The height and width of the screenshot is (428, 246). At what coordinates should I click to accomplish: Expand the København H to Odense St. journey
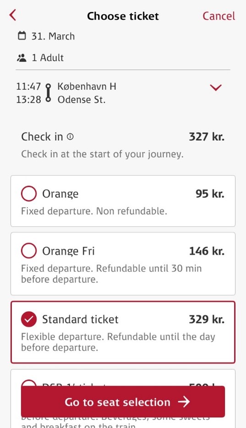pos(123,93)
